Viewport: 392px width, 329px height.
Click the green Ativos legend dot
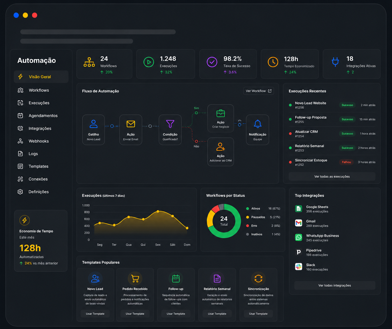click(x=248, y=209)
